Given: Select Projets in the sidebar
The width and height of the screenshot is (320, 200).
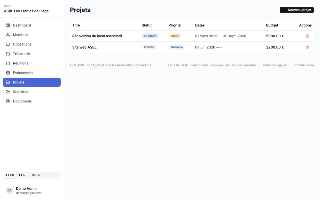Looking at the screenshot, I should [x=32, y=82].
